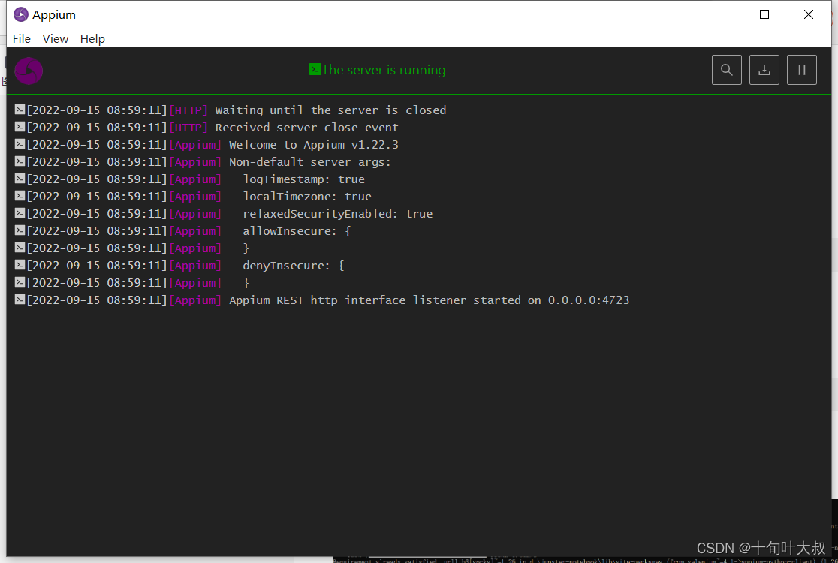The width and height of the screenshot is (838, 563).
Task: Minimize the Appium window
Action: [721, 14]
